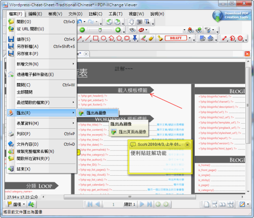Viewport: 254px width, 218px height.
Task: Click the binoculars Find icon
Action: coord(133,30)
